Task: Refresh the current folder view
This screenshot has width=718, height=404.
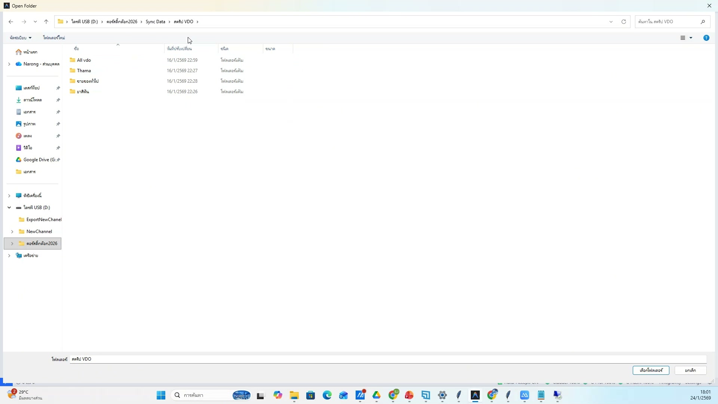Action: tap(624, 21)
